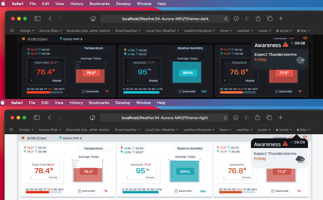This screenshot has height=200, width=323.
Task: Click 99% average humidity tank in dark theme
Action: (x=187, y=72)
